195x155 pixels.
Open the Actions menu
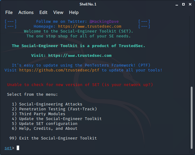(26, 12)
